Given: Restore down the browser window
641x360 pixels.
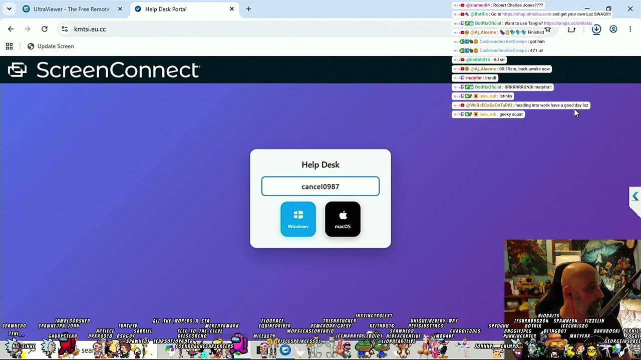Looking at the screenshot, I should (x=608, y=8).
